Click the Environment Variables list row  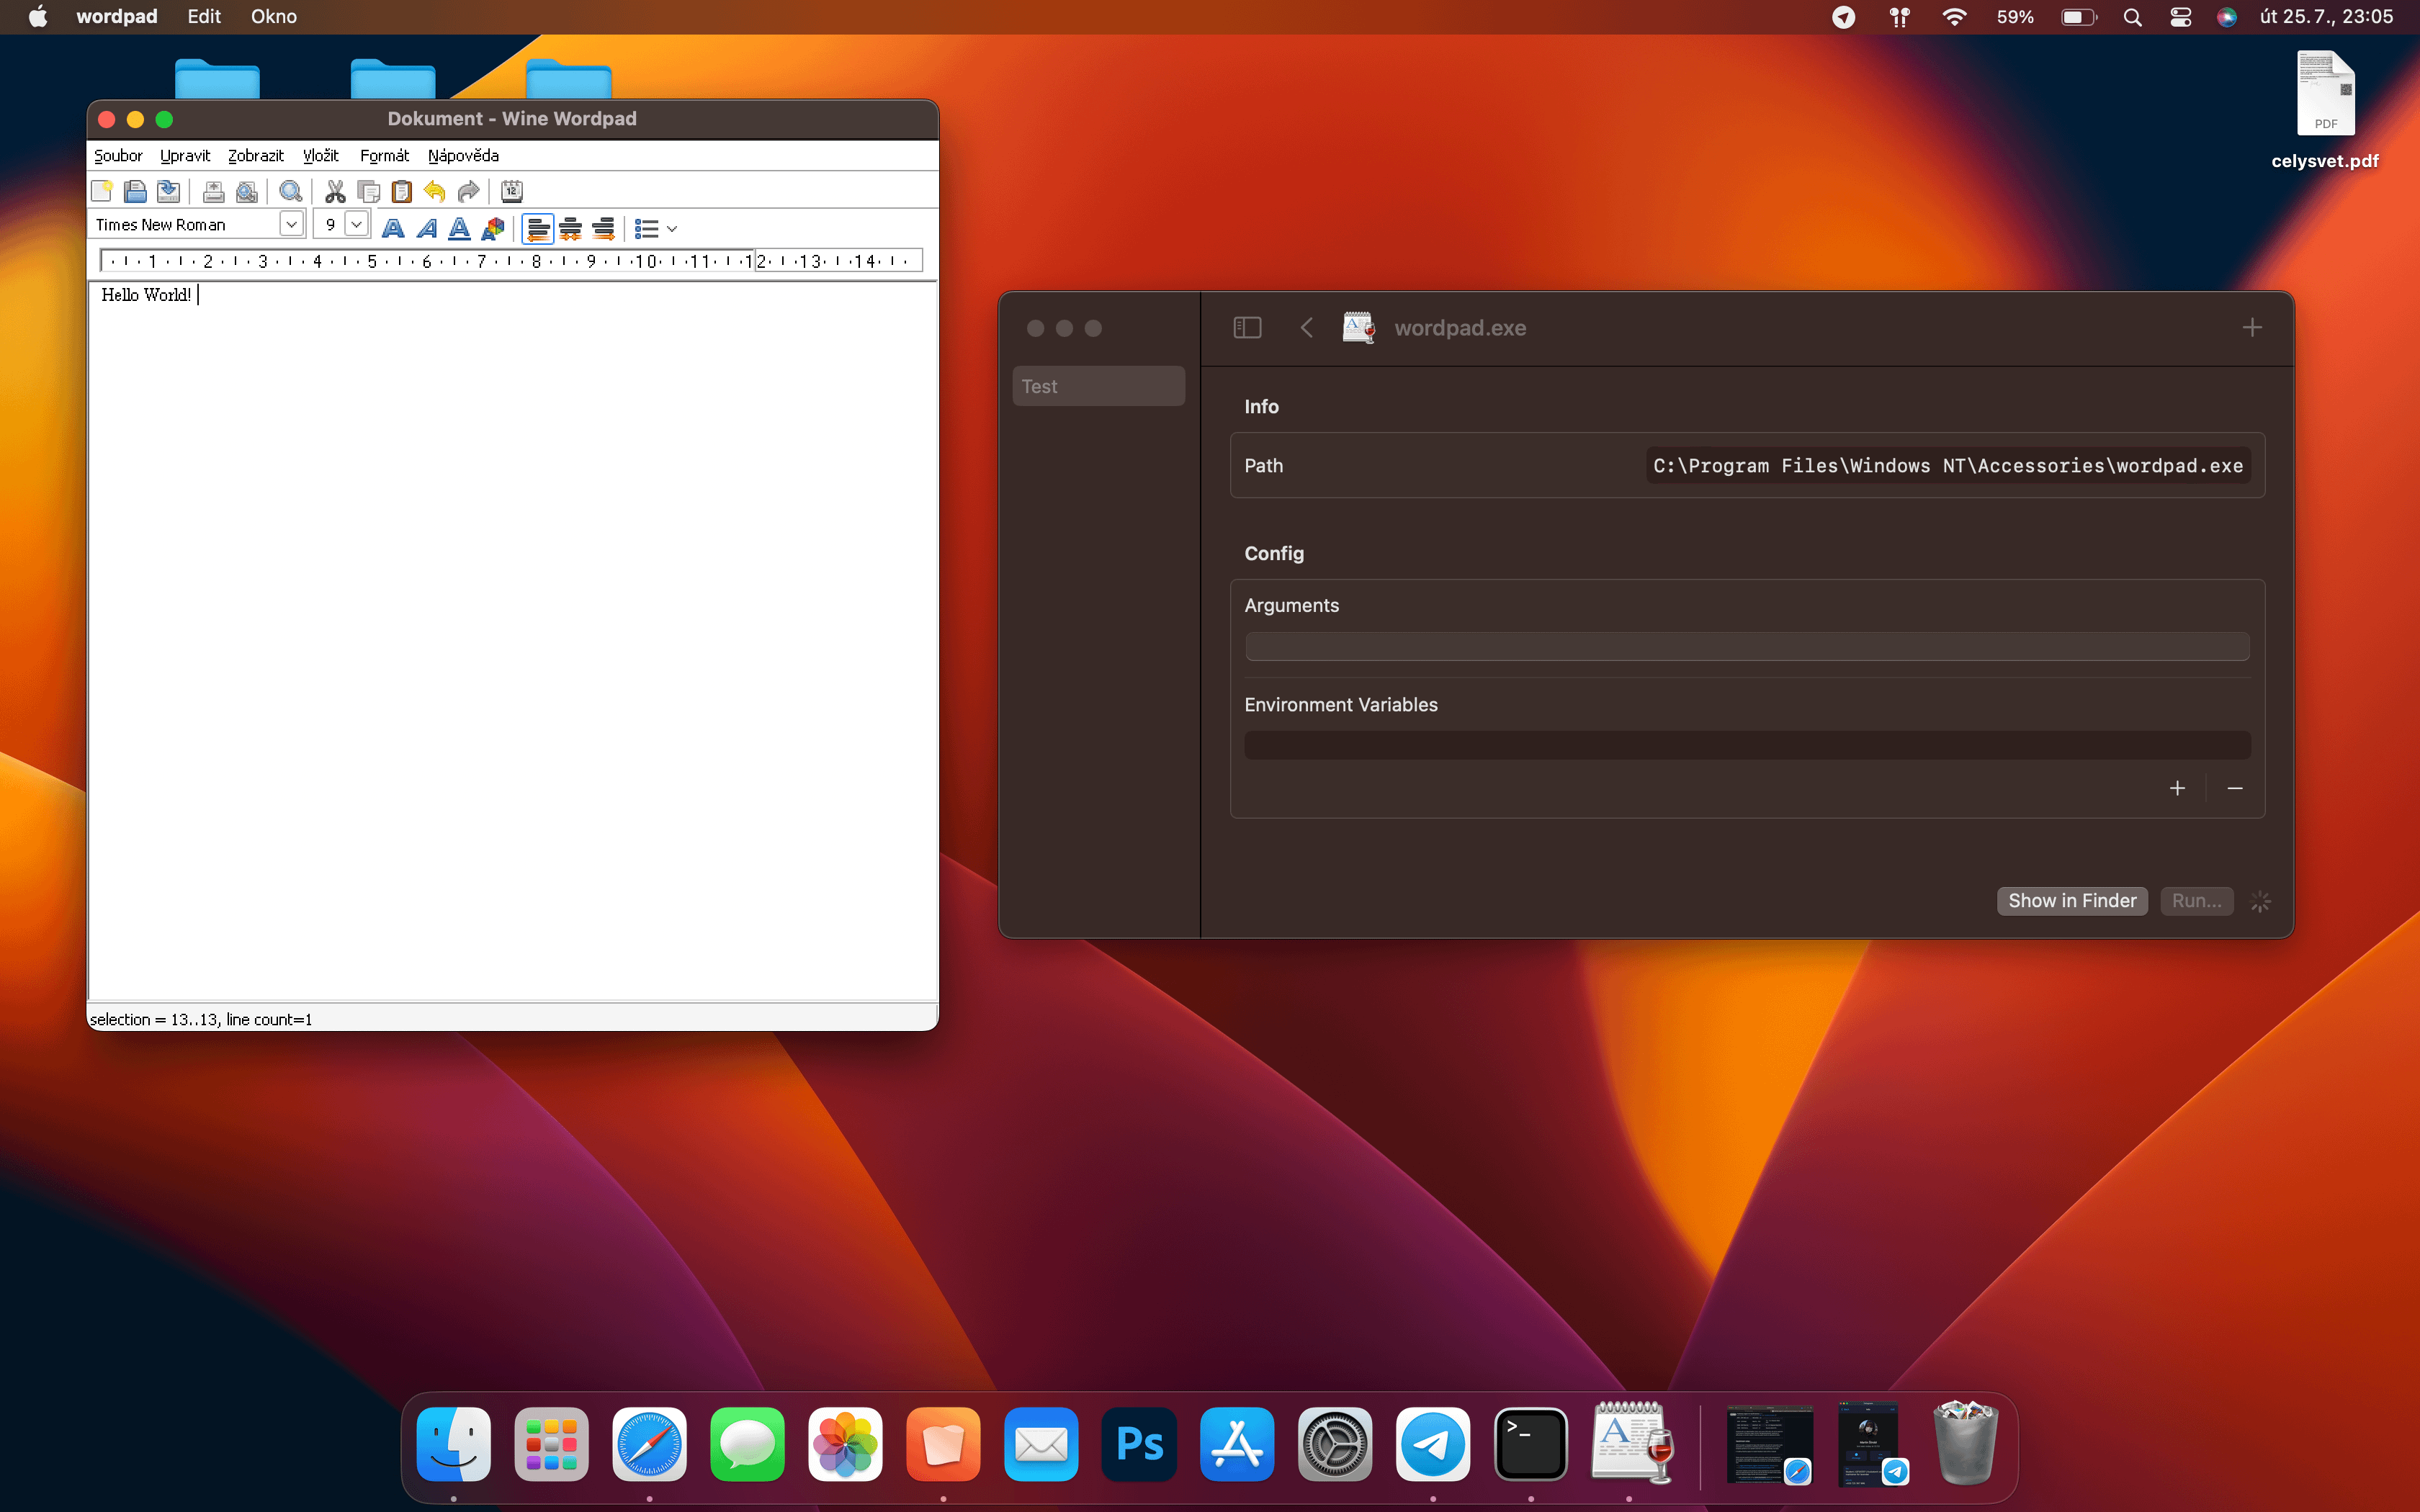pyautogui.click(x=1747, y=745)
